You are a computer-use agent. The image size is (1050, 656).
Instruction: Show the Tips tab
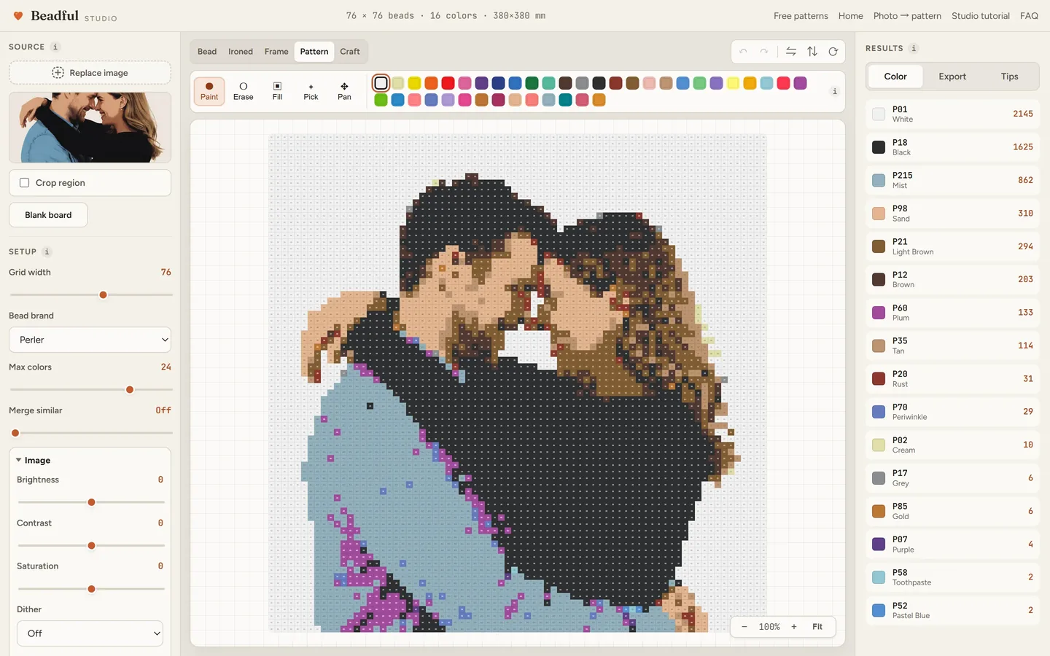pyautogui.click(x=1009, y=77)
